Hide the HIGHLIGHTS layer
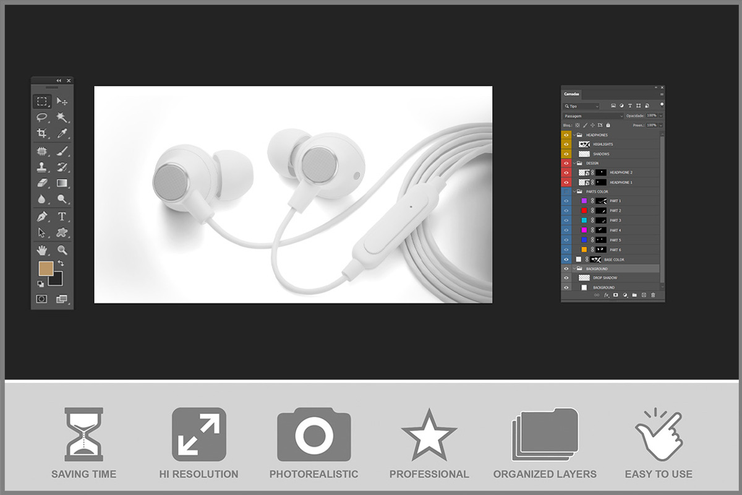Image resolution: width=742 pixels, height=495 pixels. click(566, 144)
